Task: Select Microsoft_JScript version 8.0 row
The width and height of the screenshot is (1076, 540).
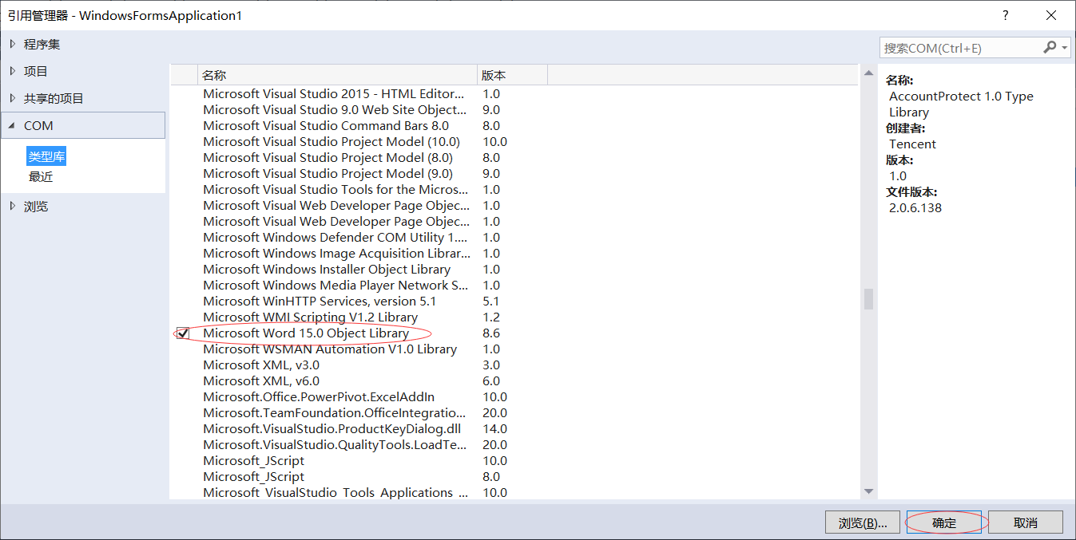Action: 514,477
